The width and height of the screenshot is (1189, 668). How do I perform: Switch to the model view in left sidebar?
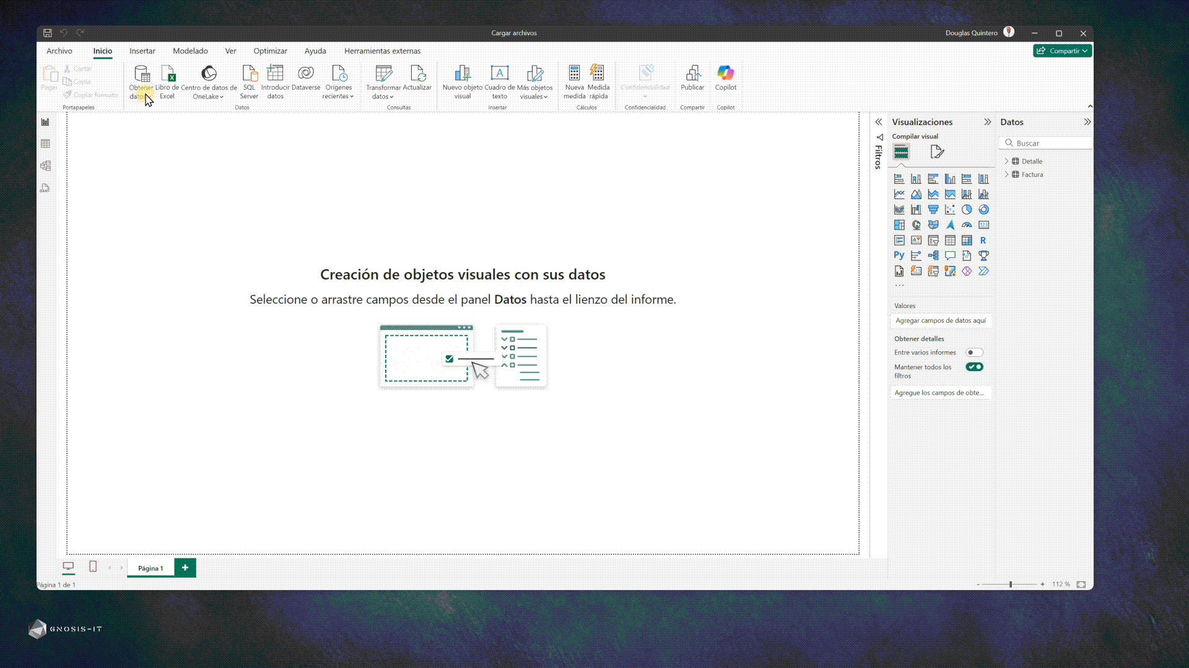45,166
